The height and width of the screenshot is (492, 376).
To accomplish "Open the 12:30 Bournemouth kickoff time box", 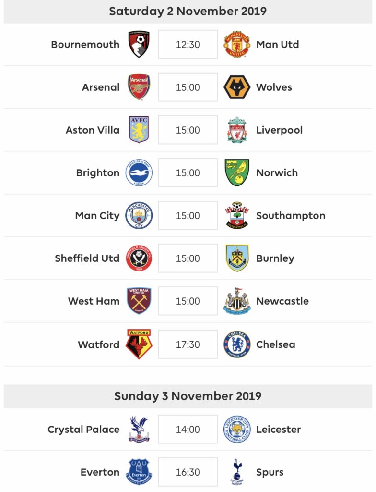I will [x=188, y=44].
